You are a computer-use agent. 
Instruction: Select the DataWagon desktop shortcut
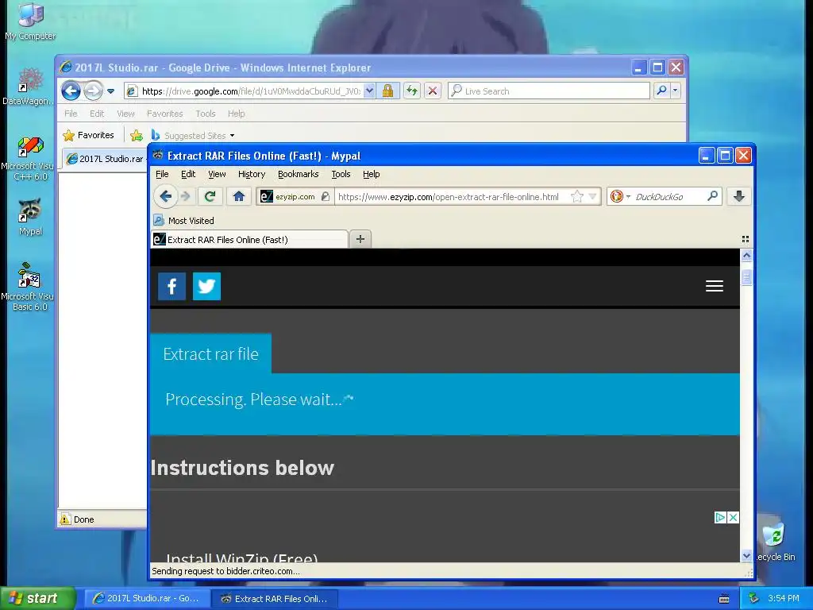tap(28, 87)
